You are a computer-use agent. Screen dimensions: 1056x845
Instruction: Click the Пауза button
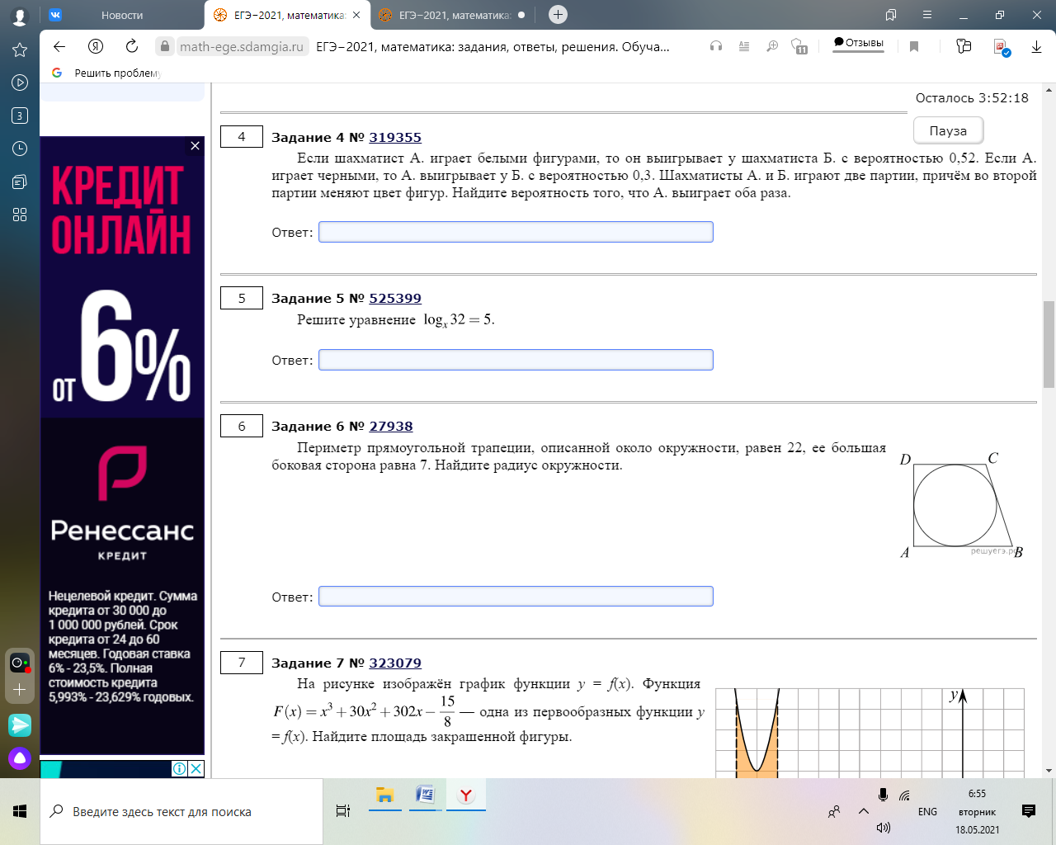[x=948, y=130]
